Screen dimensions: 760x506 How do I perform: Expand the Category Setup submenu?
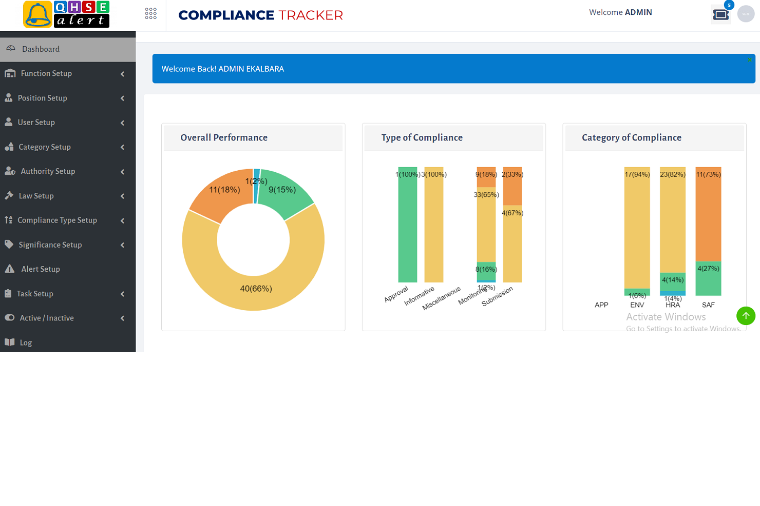coord(122,147)
